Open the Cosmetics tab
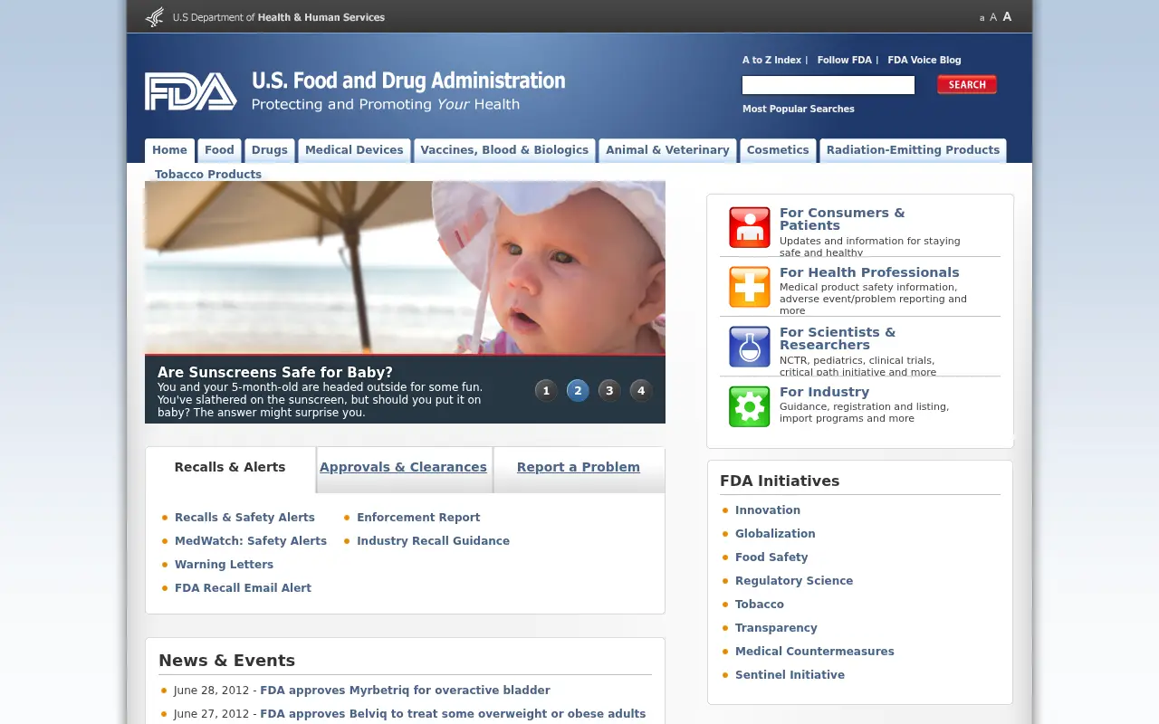 [x=778, y=150]
